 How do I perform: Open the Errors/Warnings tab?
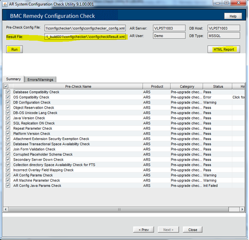point(40,80)
